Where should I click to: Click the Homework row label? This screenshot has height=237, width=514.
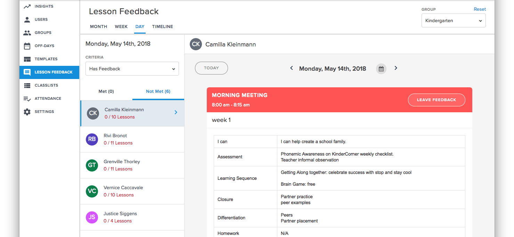[x=228, y=234]
